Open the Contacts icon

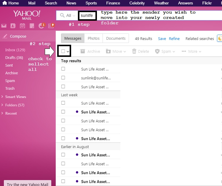click(13, 26)
